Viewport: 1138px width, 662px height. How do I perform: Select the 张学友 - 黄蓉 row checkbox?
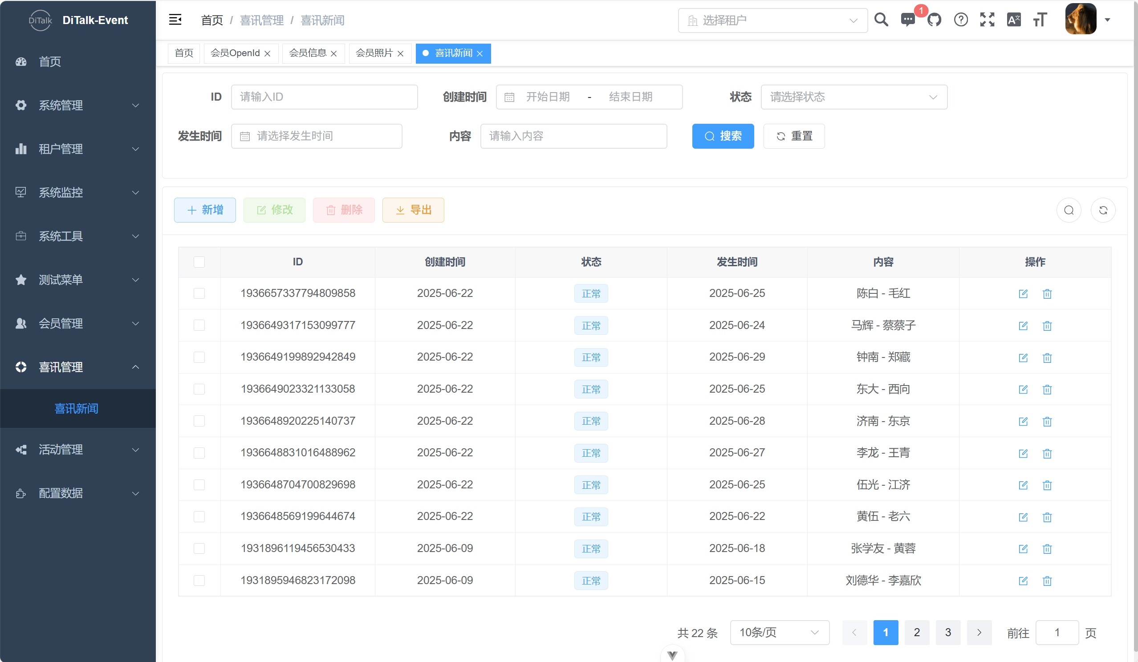pyautogui.click(x=199, y=548)
